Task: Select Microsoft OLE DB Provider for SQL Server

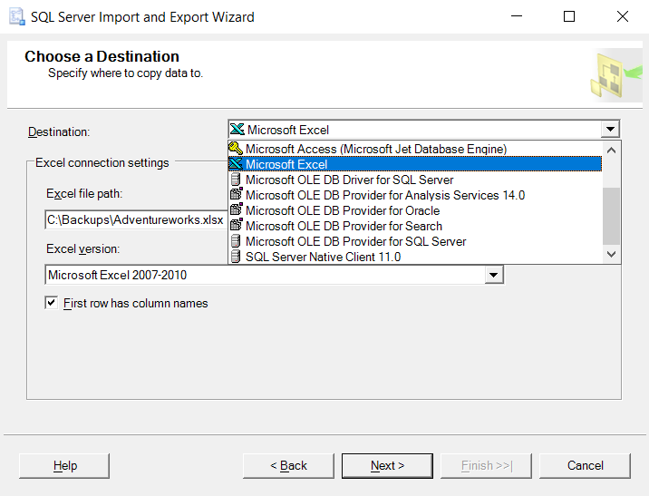Action: tap(415, 241)
